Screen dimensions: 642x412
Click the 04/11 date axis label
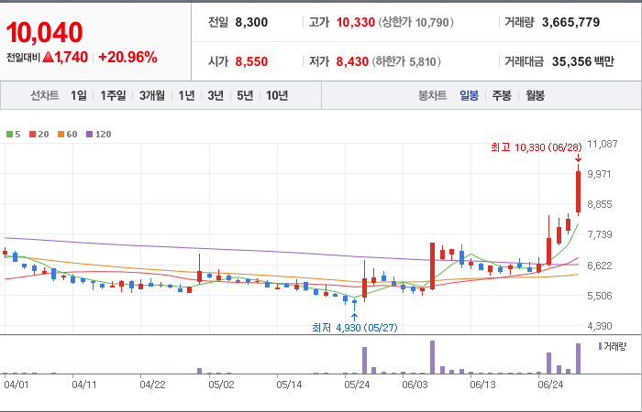click(84, 385)
